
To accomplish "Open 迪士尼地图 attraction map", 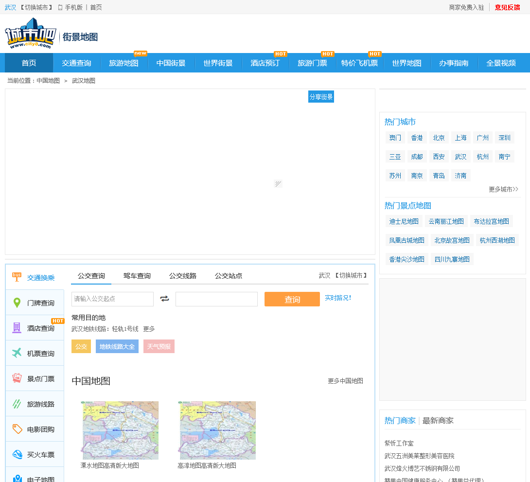I will (404, 221).
